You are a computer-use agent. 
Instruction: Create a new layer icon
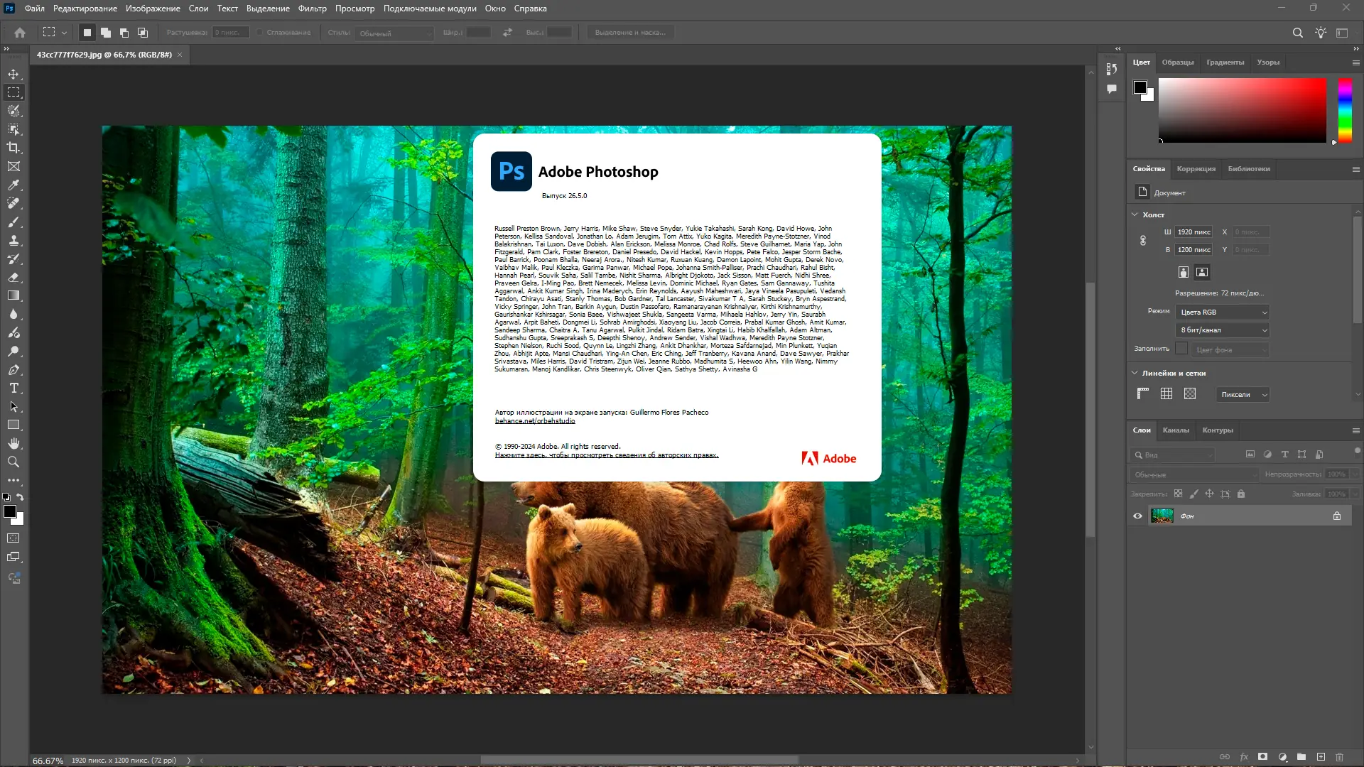(x=1321, y=757)
